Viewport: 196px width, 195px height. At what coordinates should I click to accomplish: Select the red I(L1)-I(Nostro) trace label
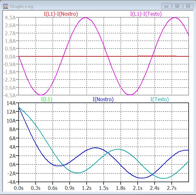pyautogui.click(x=61, y=14)
